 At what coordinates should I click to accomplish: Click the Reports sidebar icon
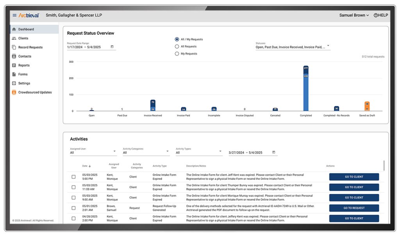click(x=14, y=65)
